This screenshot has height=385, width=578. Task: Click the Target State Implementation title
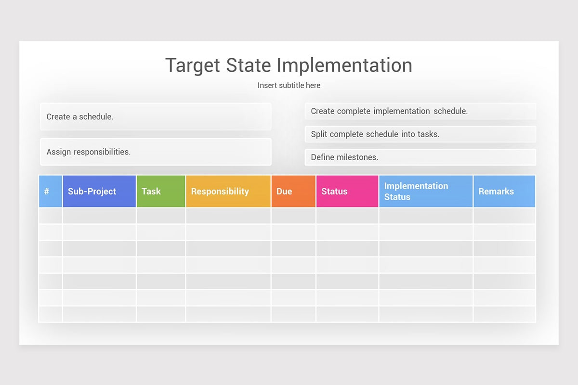coord(289,65)
